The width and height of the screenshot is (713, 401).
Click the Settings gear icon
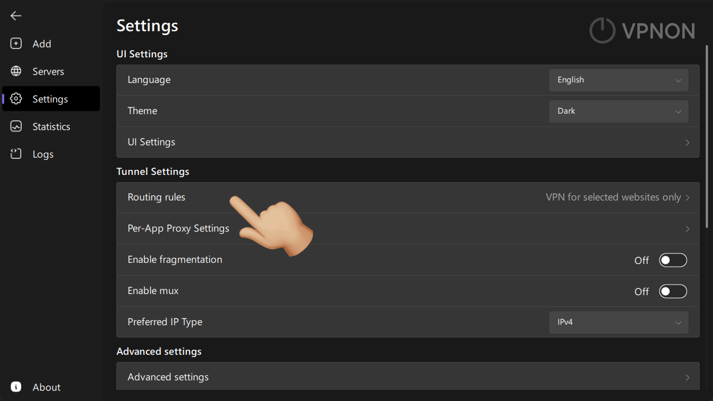tap(16, 99)
